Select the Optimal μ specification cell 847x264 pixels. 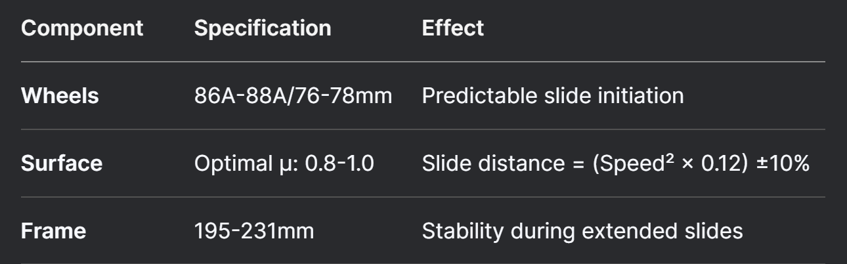[x=284, y=164]
